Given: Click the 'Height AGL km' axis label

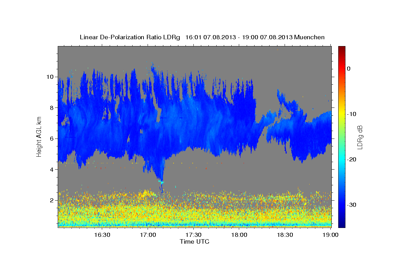Looking at the screenshot, I should (39, 137).
